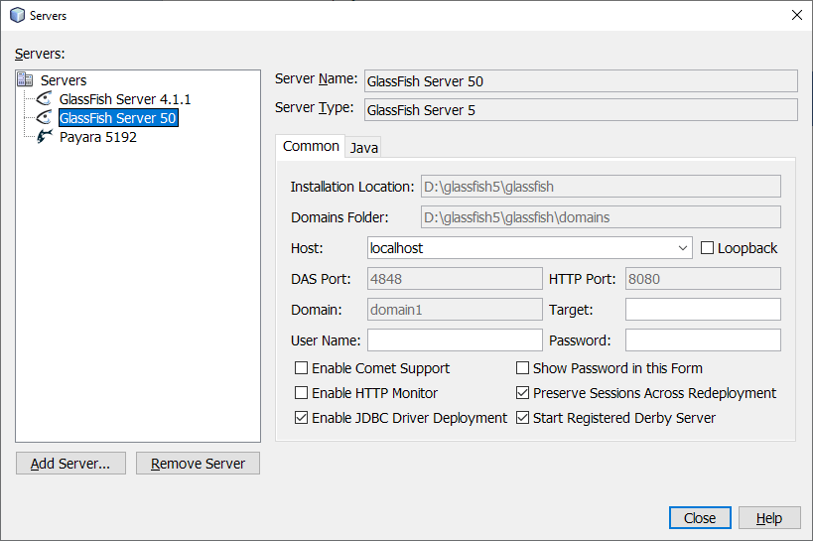813x541 pixels.
Task: Click the Close button
Action: 700,517
